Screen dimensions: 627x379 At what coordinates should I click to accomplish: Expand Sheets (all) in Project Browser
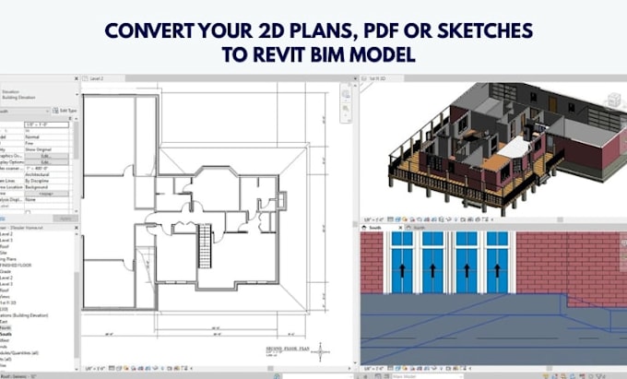click(x=6, y=360)
